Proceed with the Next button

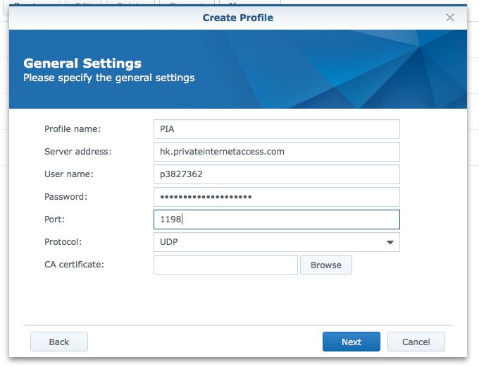click(352, 342)
